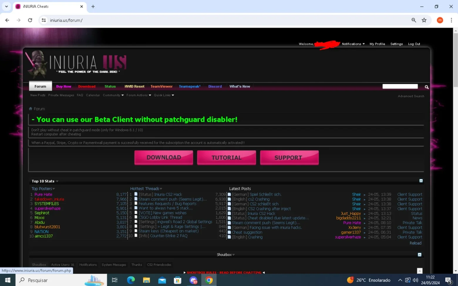This screenshot has width=458, height=286.
Task: Click the pink DOWNLOAD button
Action: [x=164, y=158]
